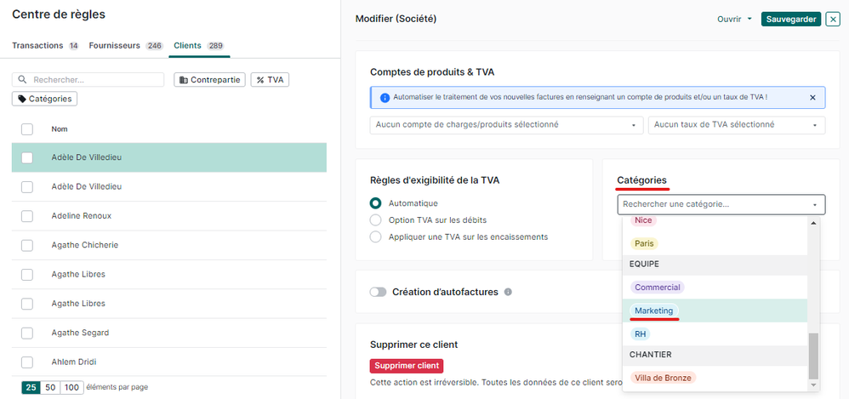Click the Sauvegarder button
Screen dimensions: 849x399
pyautogui.click(x=790, y=19)
